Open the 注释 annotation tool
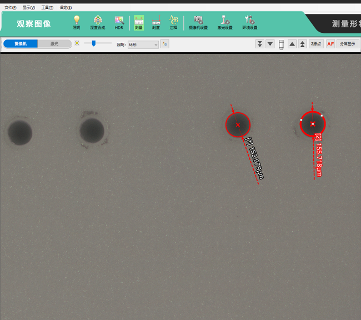 tap(174, 23)
